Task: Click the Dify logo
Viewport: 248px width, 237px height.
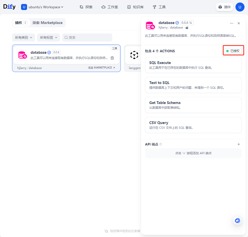Action: pos(9,7)
